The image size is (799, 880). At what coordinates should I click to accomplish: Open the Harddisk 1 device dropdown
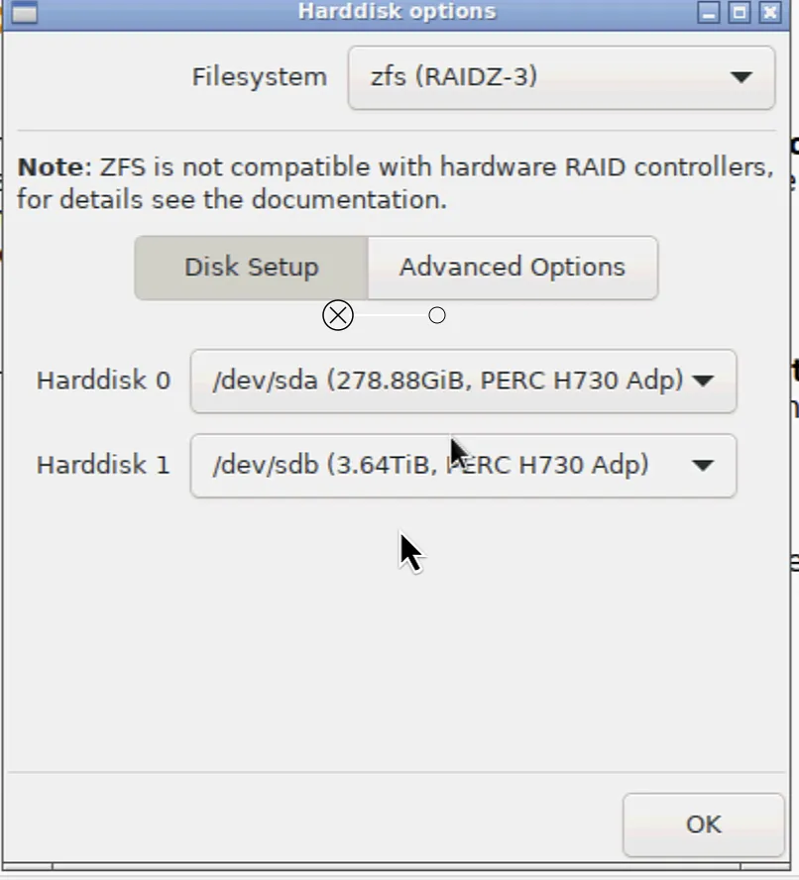(463, 466)
